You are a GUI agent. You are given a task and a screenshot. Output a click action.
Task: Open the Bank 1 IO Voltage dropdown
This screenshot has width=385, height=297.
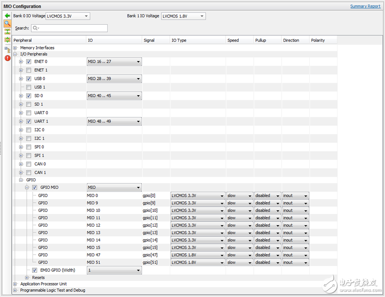click(x=183, y=16)
